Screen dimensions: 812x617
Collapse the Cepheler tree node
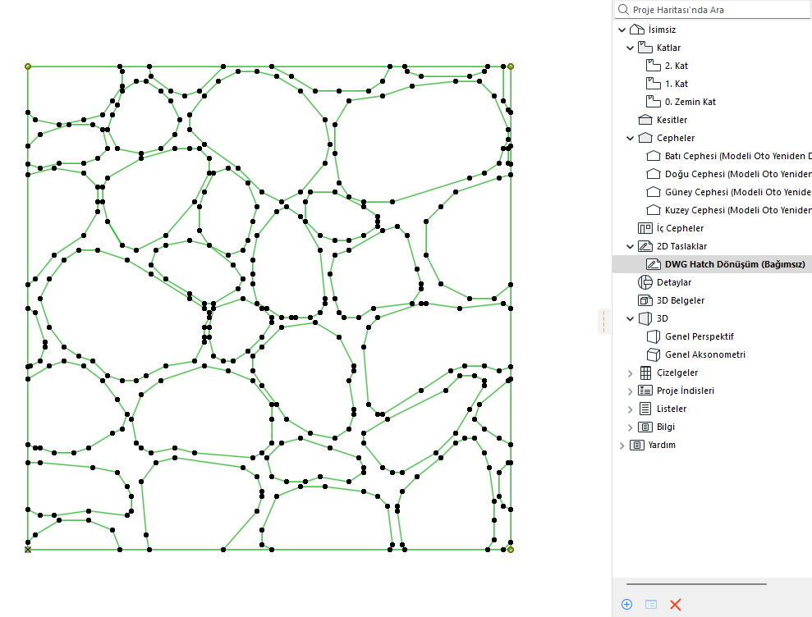click(631, 138)
